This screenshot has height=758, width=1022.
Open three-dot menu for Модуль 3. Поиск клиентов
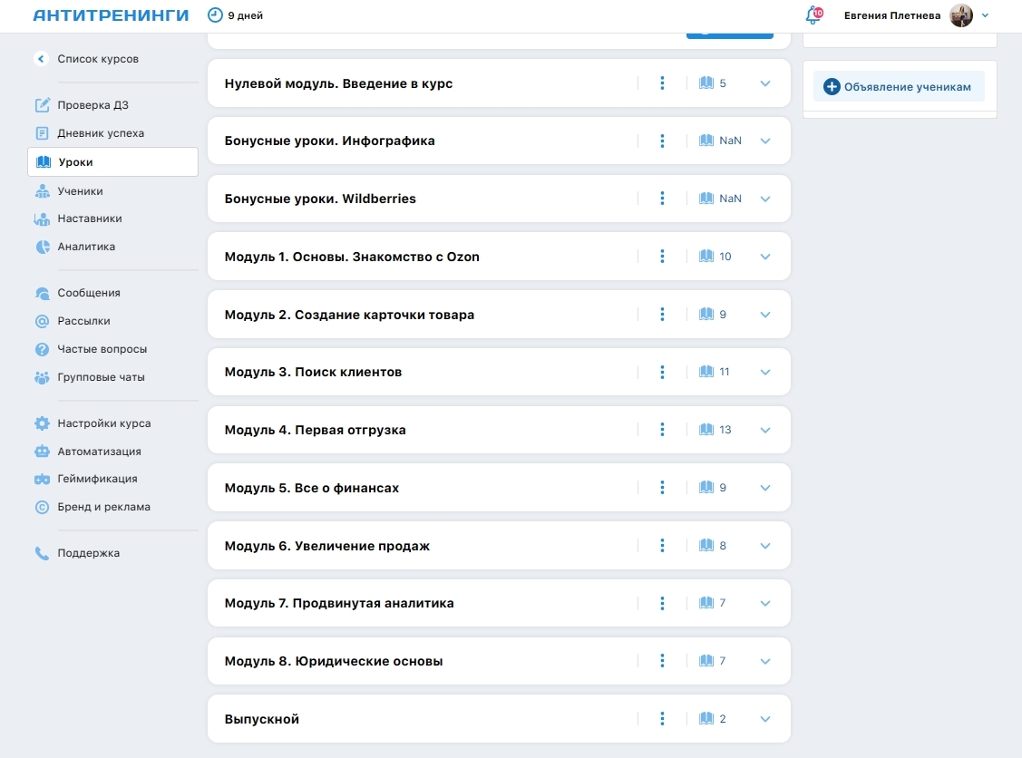click(x=663, y=372)
